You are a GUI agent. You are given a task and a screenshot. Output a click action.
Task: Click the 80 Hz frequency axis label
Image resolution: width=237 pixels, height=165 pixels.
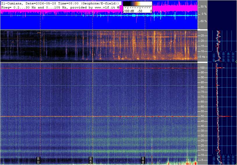202,87
